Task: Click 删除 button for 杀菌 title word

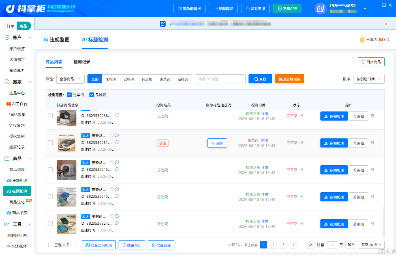Action: click(217, 143)
